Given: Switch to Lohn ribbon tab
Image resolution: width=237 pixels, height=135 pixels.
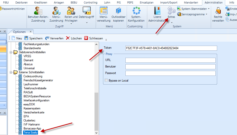Looking at the screenshot, I should pyautogui.click(x=107, y=3).
